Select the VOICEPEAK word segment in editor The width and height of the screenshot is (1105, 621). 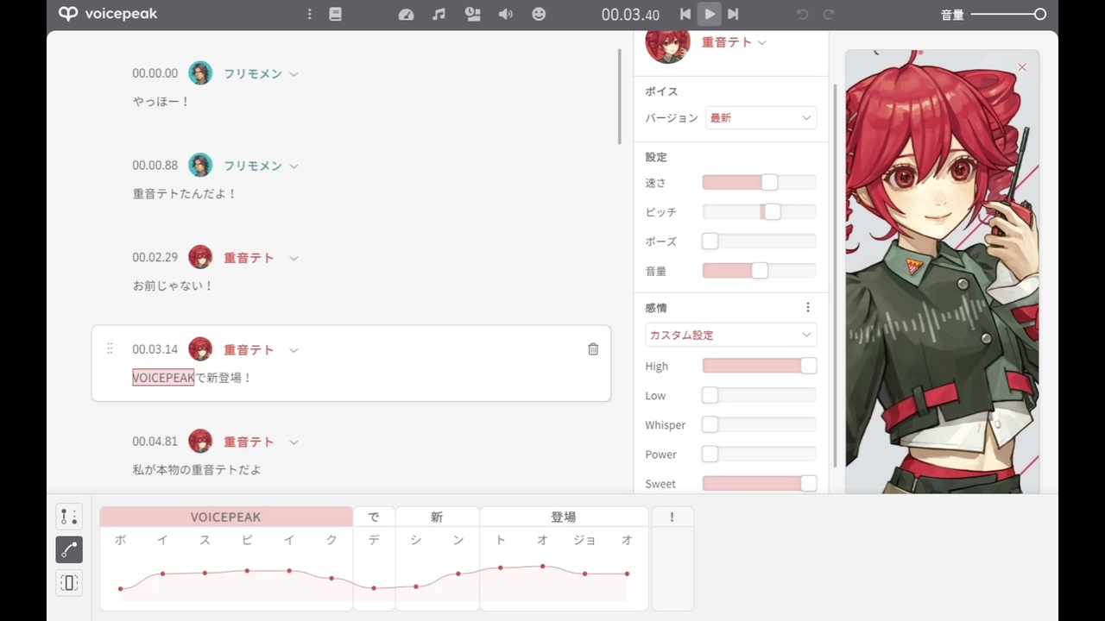click(x=226, y=517)
